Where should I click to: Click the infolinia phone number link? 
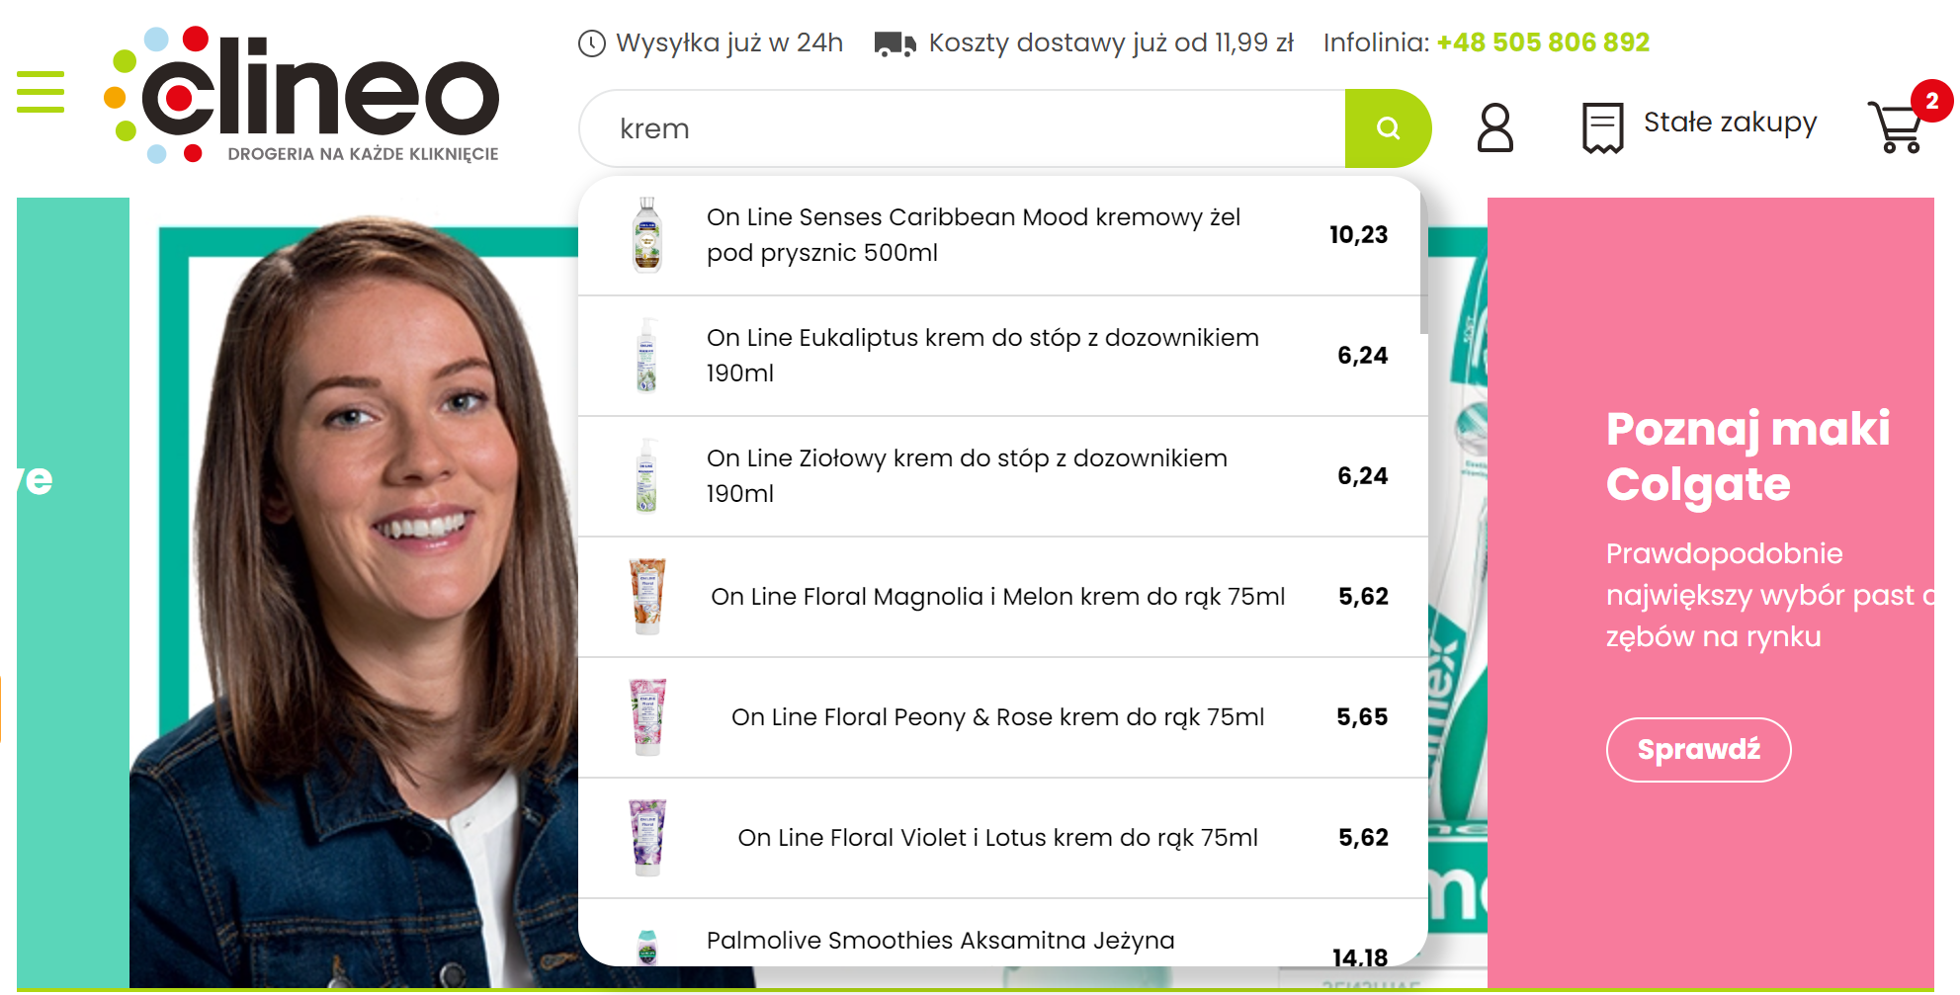click(x=1543, y=42)
